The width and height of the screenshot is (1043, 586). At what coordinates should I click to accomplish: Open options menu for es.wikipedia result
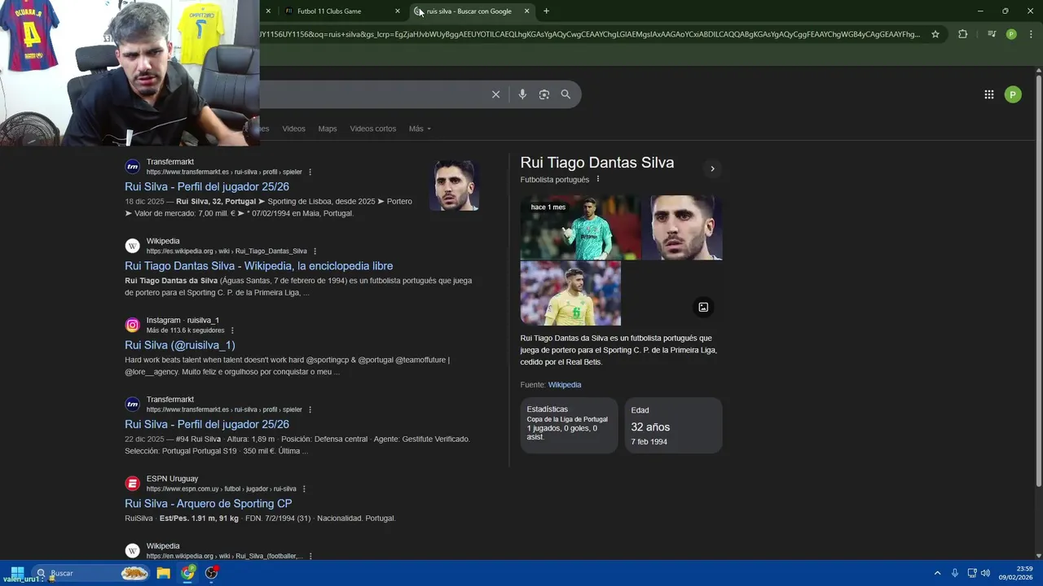tap(315, 251)
